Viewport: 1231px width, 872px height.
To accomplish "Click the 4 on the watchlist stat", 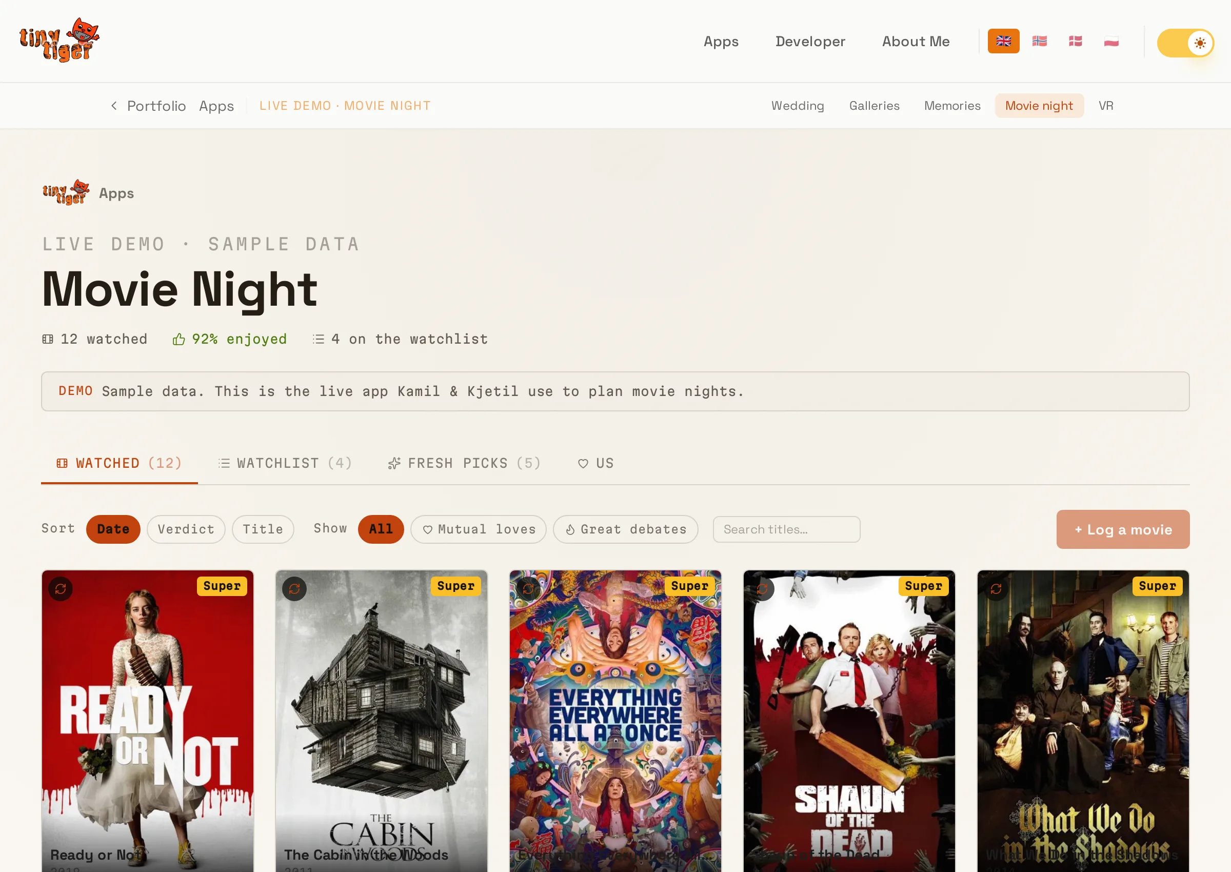I will pos(400,339).
